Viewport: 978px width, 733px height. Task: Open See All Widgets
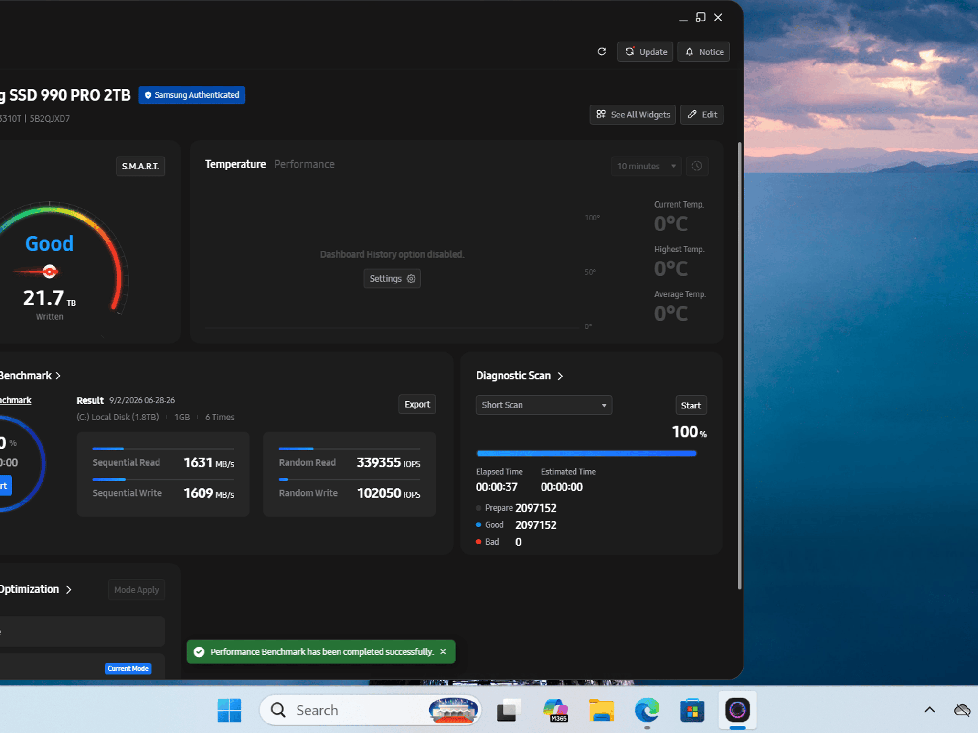pyautogui.click(x=633, y=115)
